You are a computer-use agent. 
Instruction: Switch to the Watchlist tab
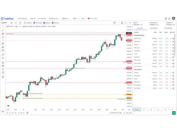point(140,28)
